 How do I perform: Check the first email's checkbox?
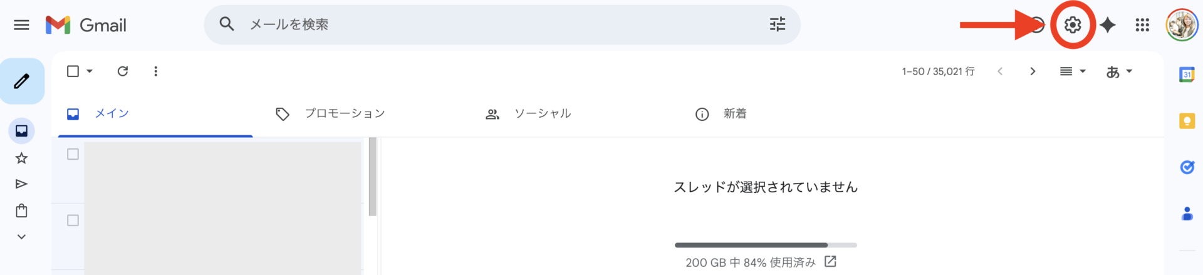coord(73,154)
